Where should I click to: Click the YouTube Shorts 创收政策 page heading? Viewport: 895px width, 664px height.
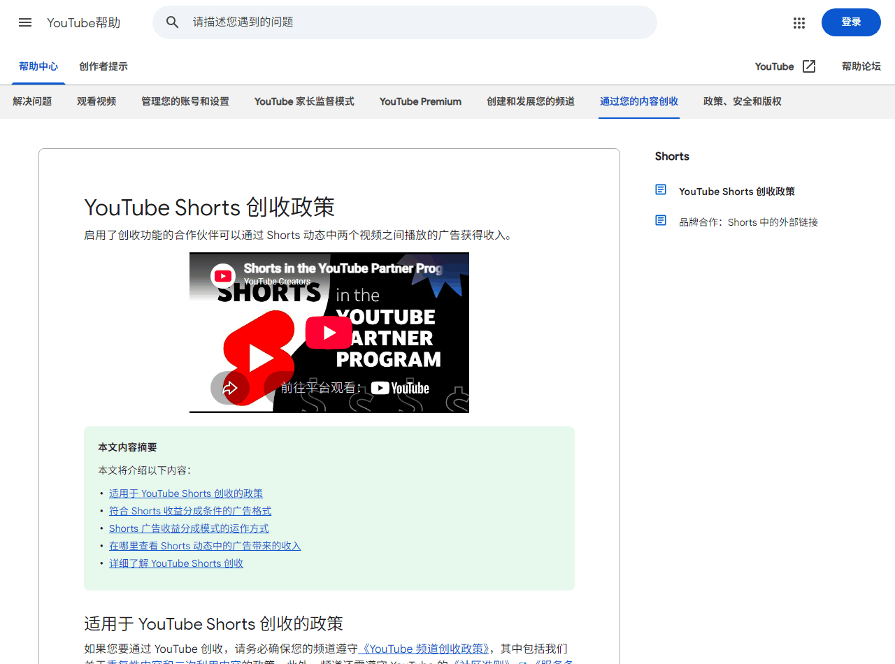210,207
